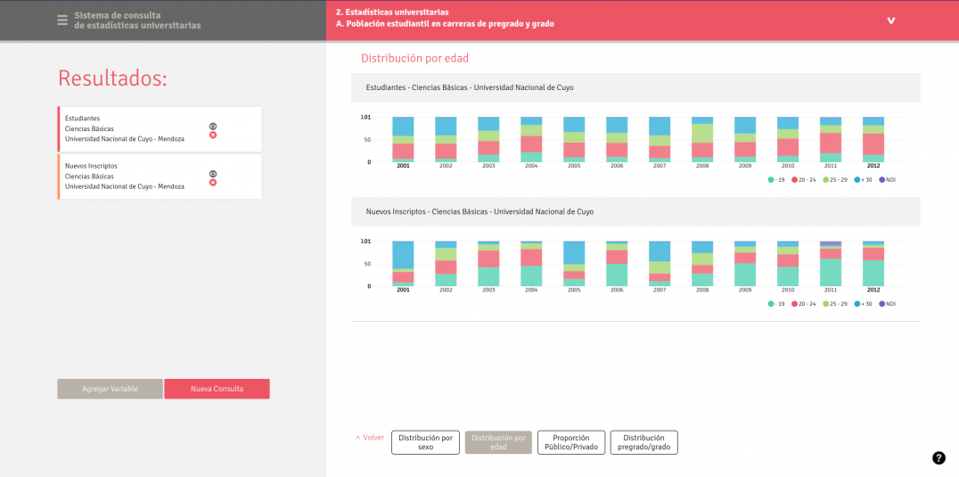Click the 2004 bar in Estudiantes chart
This screenshot has width=959, height=477.
pos(531,139)
